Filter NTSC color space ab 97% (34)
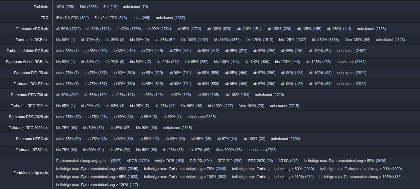 click(x=227, y=139)
